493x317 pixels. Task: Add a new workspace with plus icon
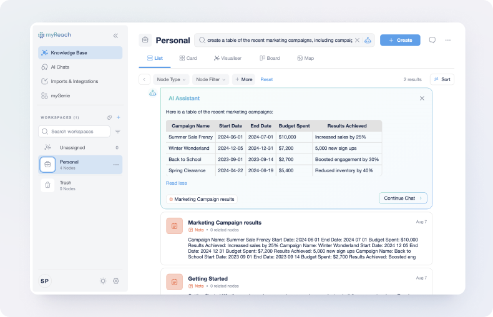point(119,117)
